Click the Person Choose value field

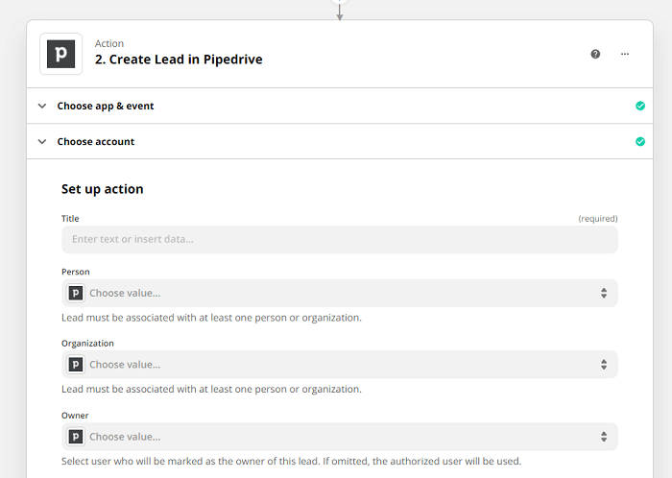point(340,293)
